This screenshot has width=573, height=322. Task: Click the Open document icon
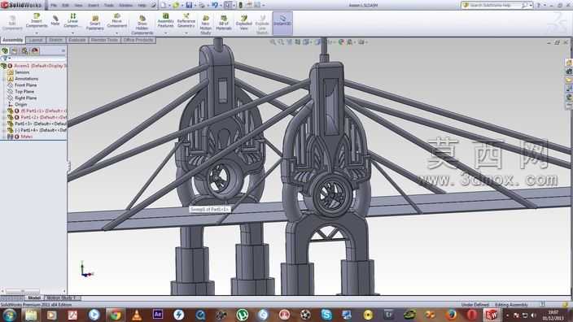(176, 5)
